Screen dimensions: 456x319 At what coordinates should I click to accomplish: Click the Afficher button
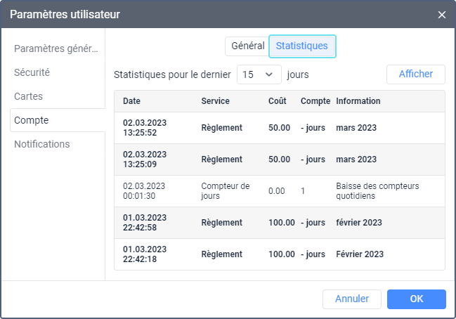pos(415,74)
